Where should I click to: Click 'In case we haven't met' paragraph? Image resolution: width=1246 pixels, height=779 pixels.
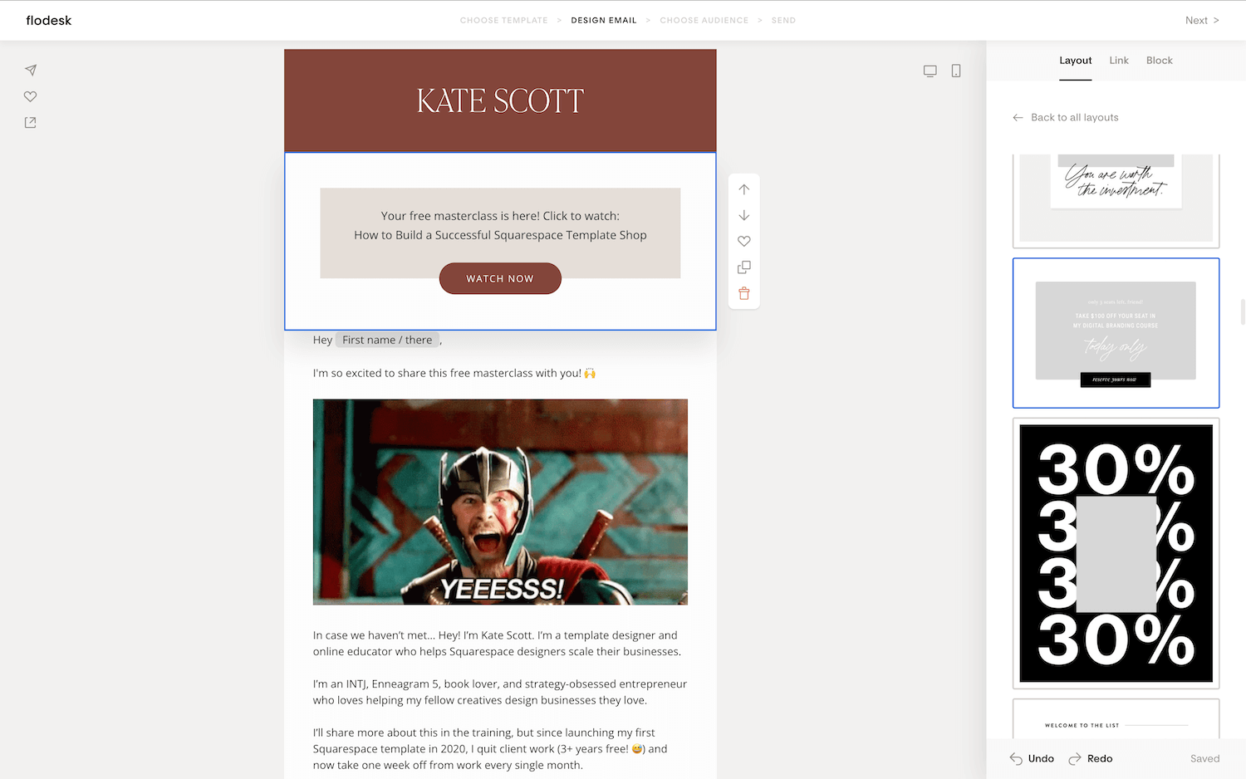coord(497,644)
